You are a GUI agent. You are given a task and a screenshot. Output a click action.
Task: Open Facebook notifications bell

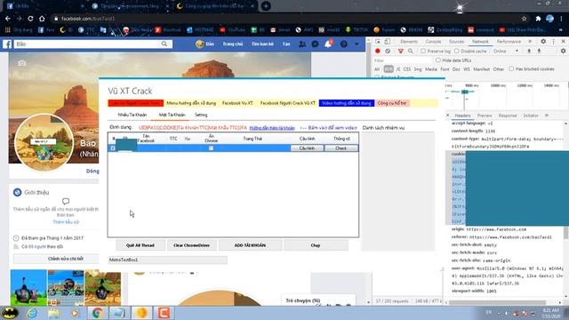tap(328, 44)
